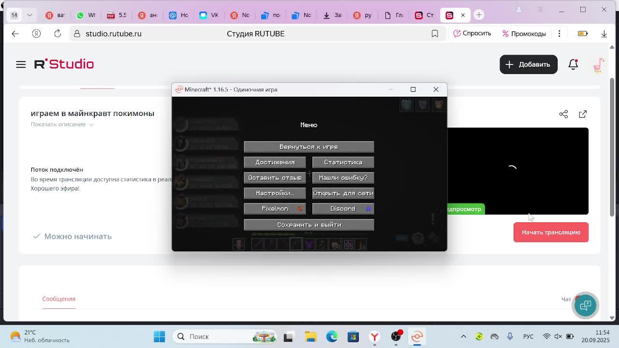
Task: Go back with the browser back arrow
Action: [15, 34]
